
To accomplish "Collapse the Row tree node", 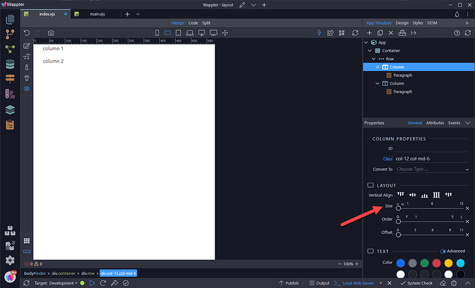I will point(374,59).
